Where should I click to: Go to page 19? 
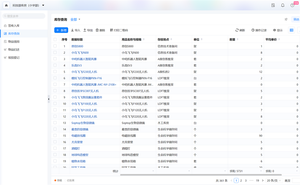click(x=258, y=180)
